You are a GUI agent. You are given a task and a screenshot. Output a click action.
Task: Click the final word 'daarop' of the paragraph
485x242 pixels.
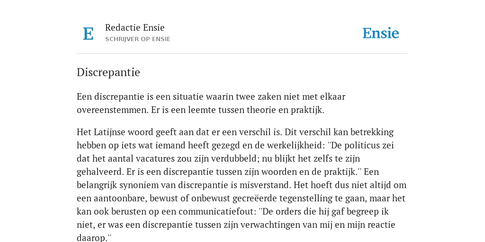click(91, 238)
